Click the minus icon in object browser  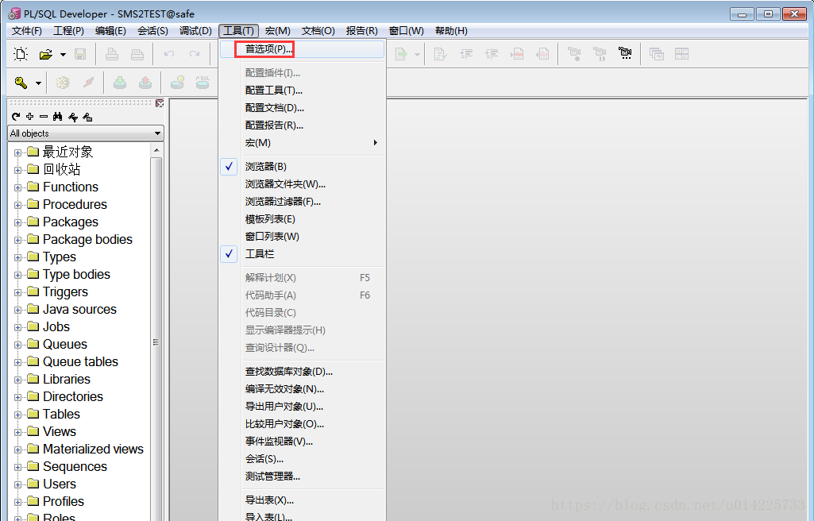[44, 117]
